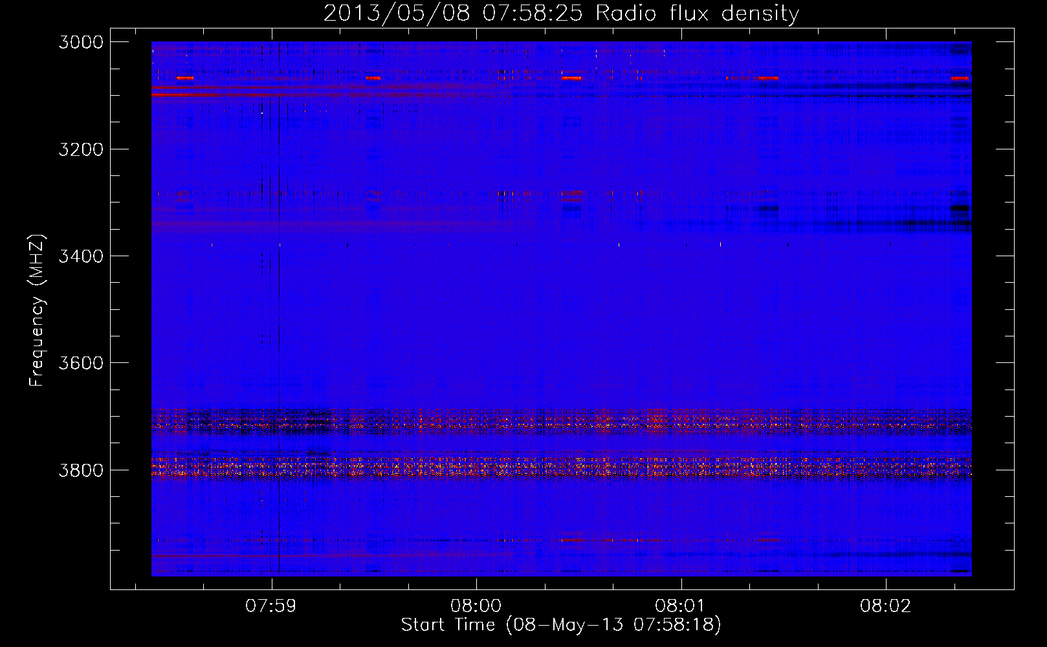Click the 08:02 time tick label

pos(885,606)
